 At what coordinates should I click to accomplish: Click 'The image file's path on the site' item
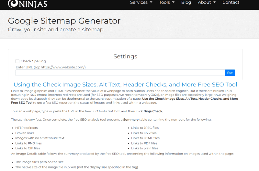pos(39,162)
